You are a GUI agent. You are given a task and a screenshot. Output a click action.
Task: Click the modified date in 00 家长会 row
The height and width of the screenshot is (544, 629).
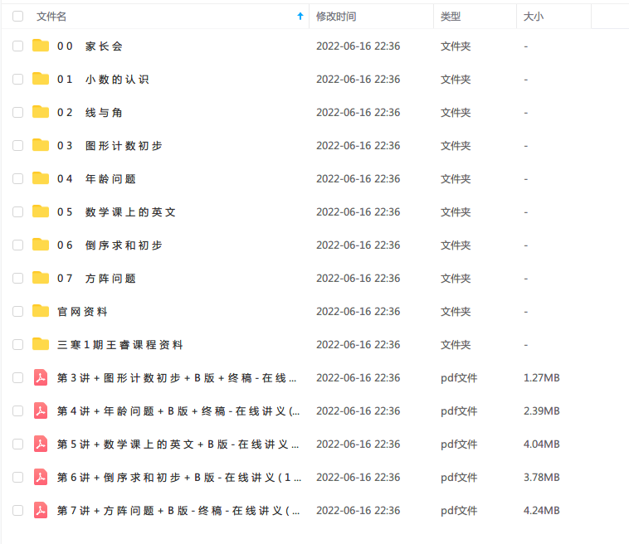click(x=358, y=46)
